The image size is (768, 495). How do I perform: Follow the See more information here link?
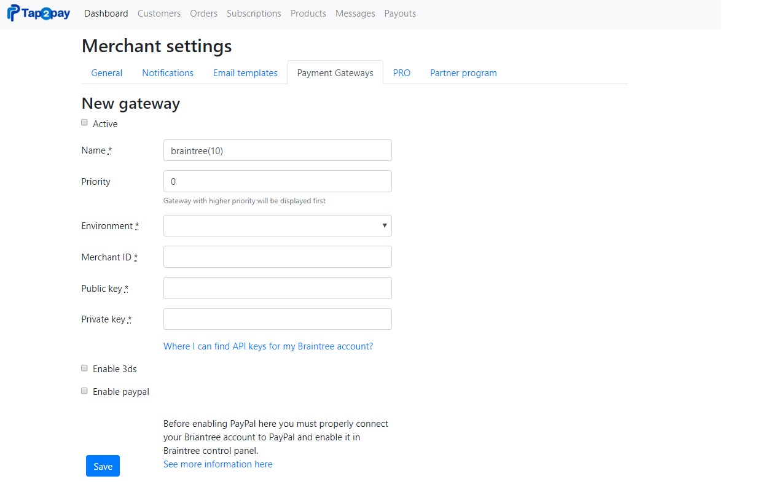point(217,464)
